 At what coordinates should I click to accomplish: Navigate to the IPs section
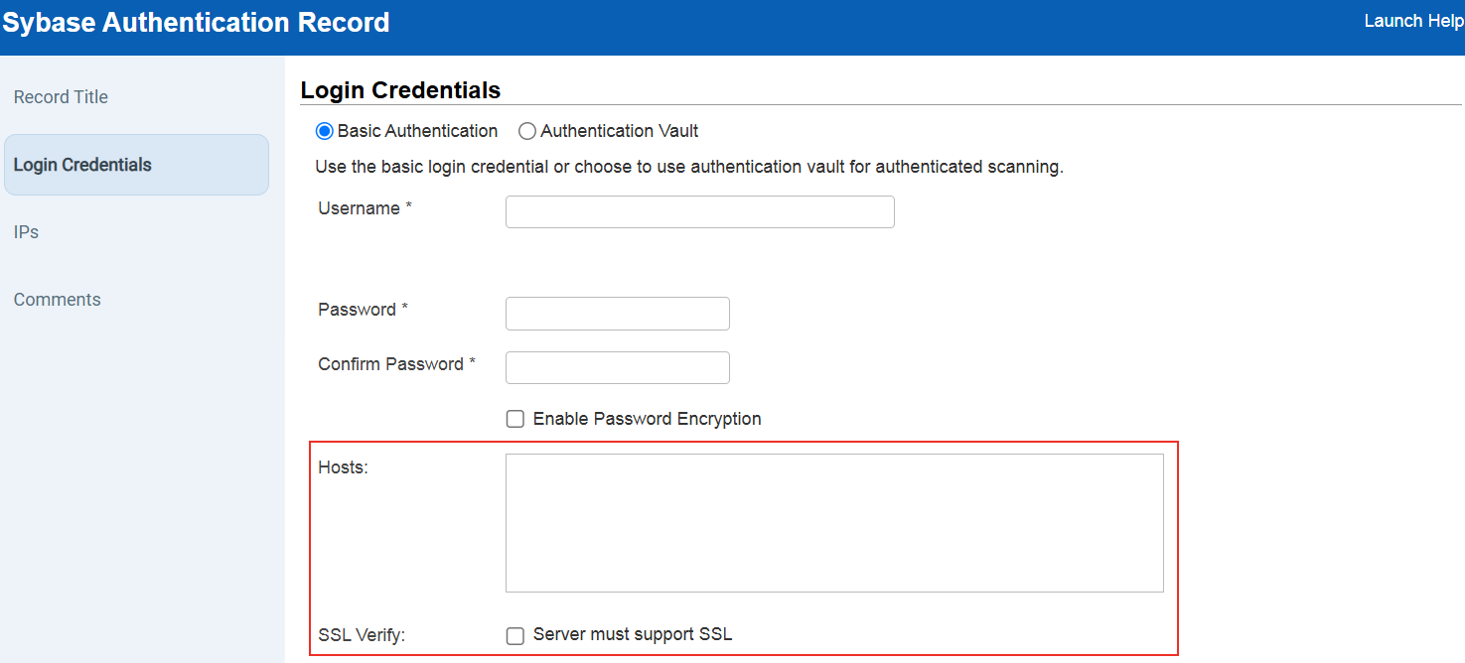(x=25, y=231)
